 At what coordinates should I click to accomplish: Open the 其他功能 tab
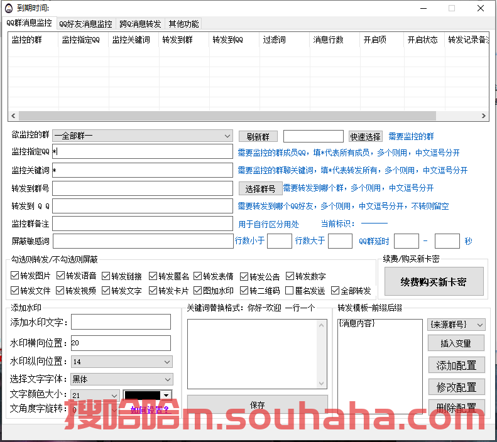(x=183, y=24)
